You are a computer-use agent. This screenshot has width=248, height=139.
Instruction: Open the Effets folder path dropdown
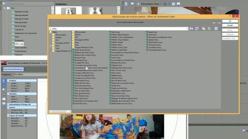pyautogui.click(x=187, y=29)
